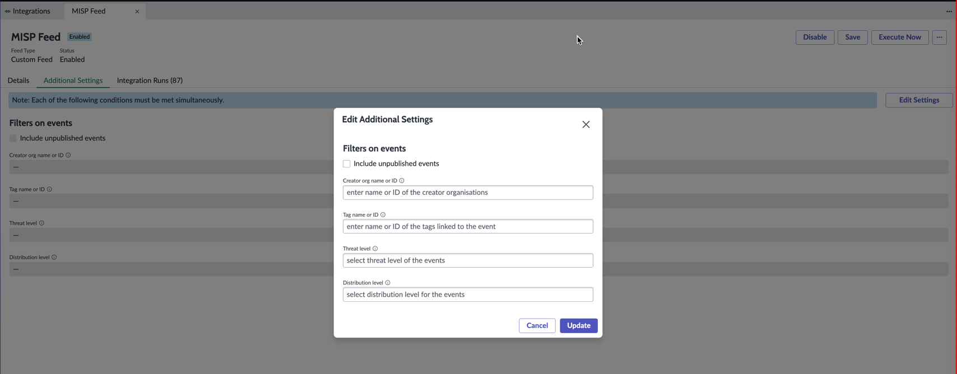The image size is (957, 374).
Task: Click the Edit Settings button
Action: (919, 100)
